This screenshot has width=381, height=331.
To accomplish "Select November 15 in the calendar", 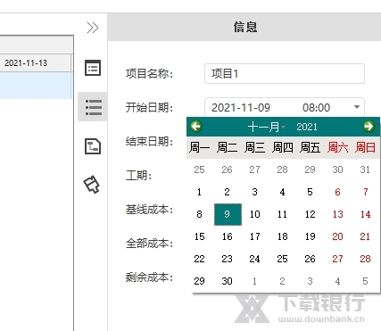I will click(x=200, y=236).
